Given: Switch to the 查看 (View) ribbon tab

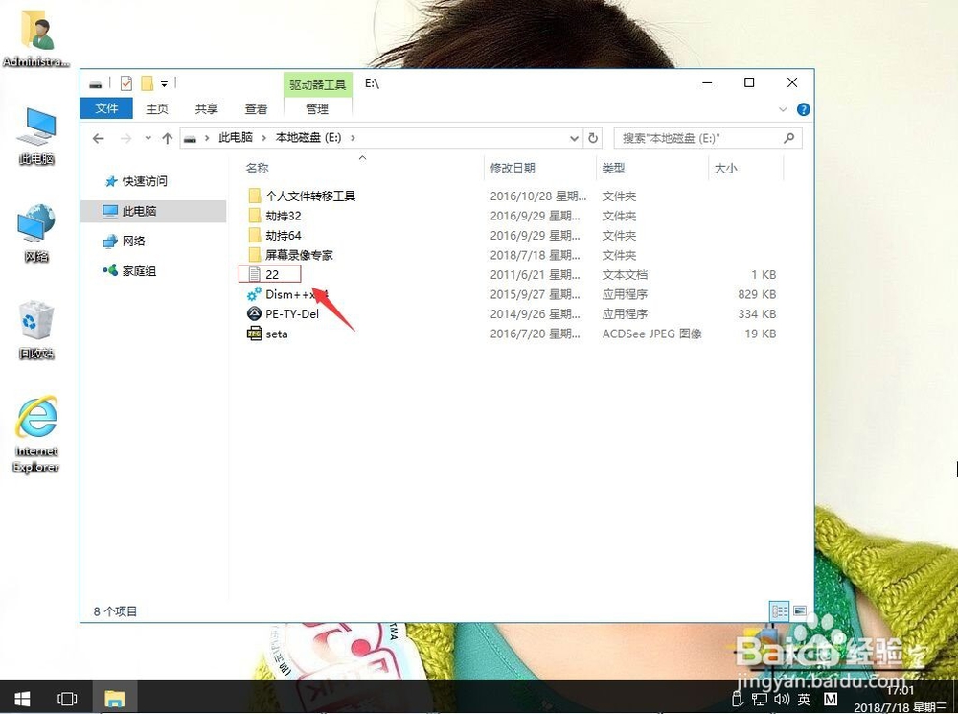Looking at the screenshot, I should 255,108.
